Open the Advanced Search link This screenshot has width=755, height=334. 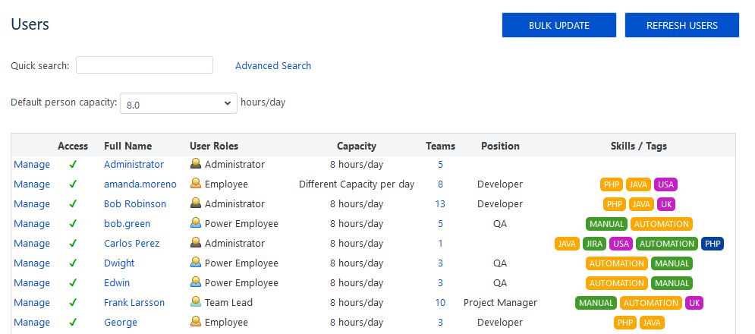tap(273, 65)
